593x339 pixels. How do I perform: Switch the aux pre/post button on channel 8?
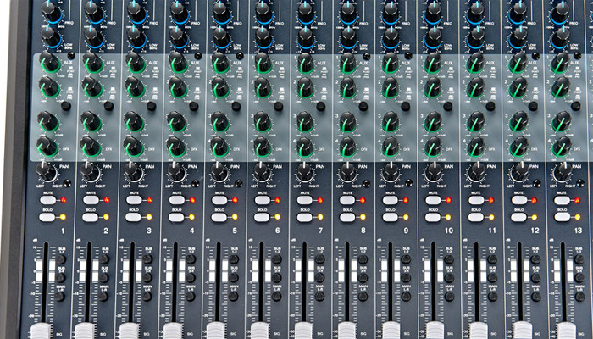pos(363,106)
